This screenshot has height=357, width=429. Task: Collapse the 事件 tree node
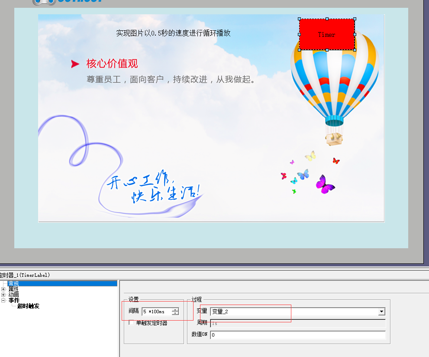[3, 300]
